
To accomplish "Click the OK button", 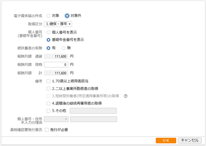I will (166, 140).
